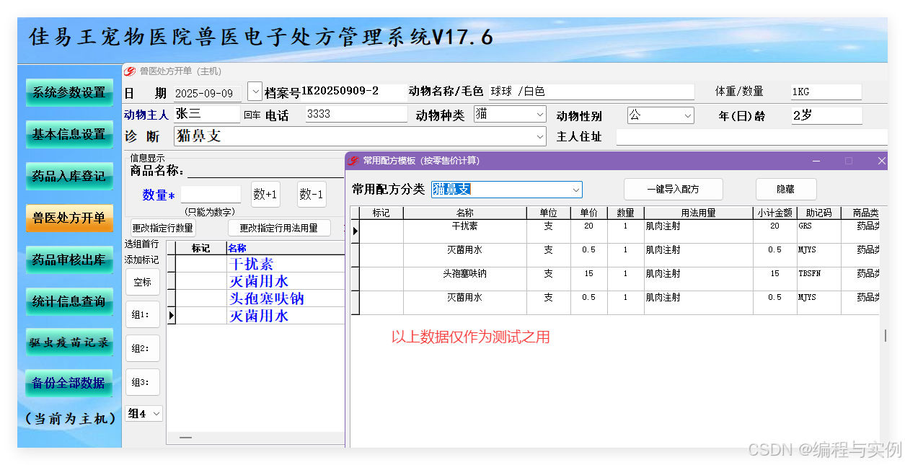Click the 电话 field showing 3333
The width and height of the screenshot is (905, 465).
point(356,114)
